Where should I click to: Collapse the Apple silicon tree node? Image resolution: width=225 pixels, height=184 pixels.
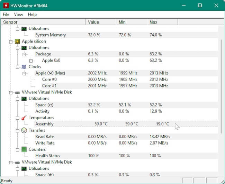[11, 42]
